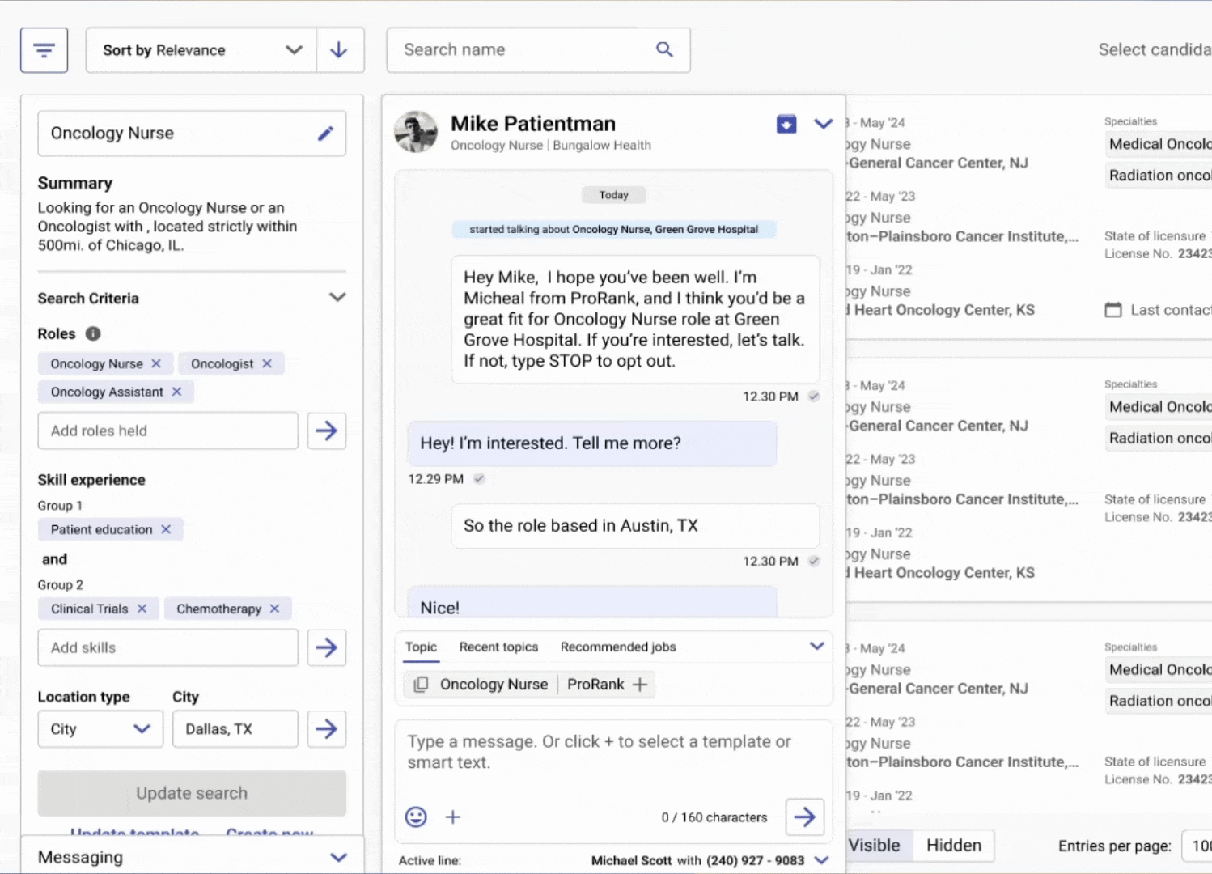Open Mike Patientman's profile photo
The image size is (1212, 874).
[416, 132]
